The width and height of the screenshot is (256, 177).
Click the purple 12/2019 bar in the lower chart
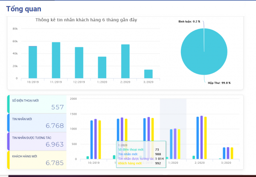click(148, 138)
